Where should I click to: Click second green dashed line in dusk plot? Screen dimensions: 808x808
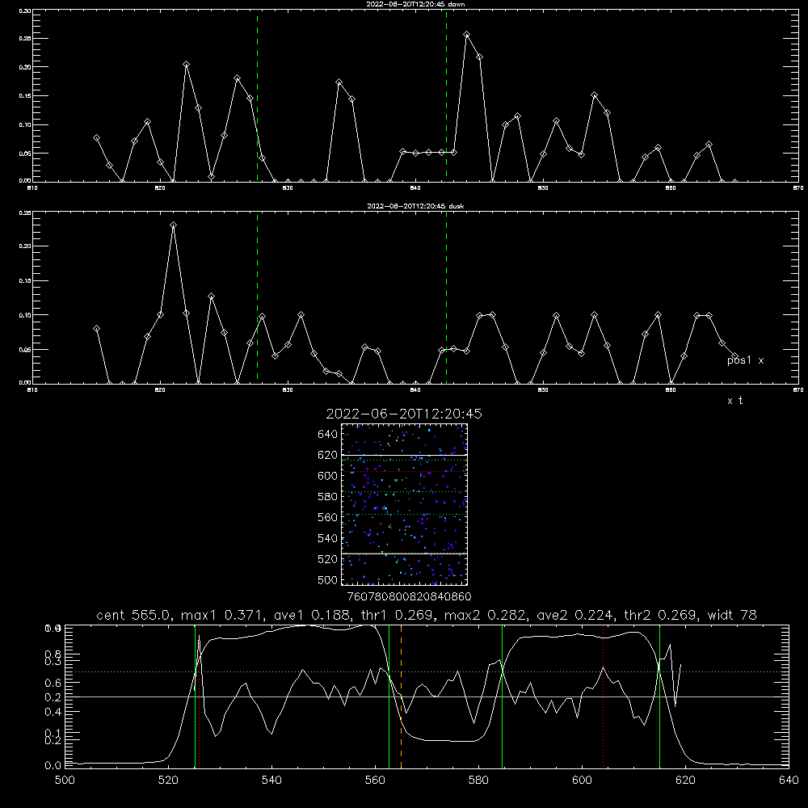pos(446,297)
